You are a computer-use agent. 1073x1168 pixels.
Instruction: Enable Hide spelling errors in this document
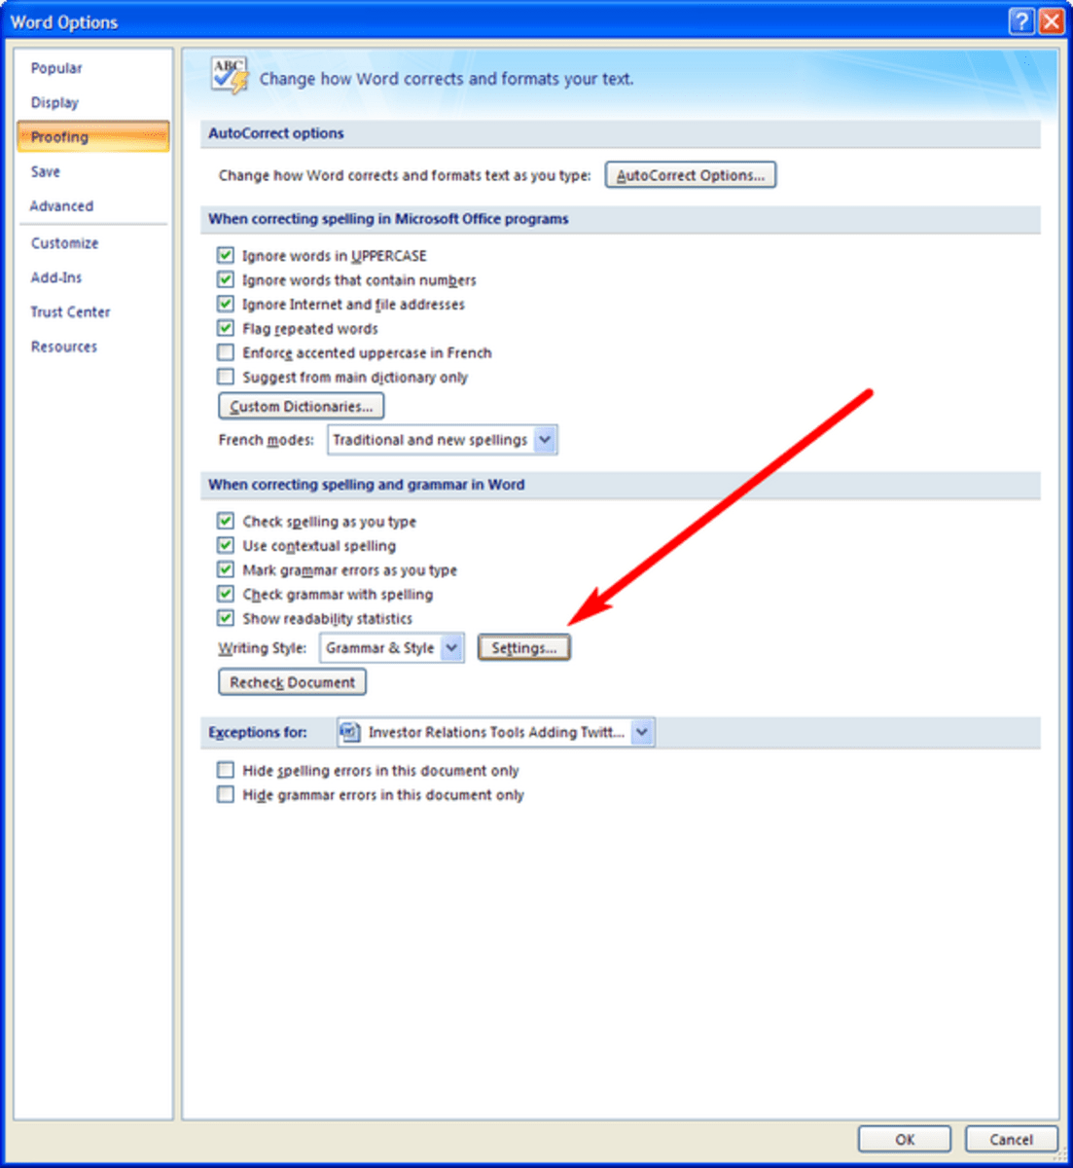point(226,770)
